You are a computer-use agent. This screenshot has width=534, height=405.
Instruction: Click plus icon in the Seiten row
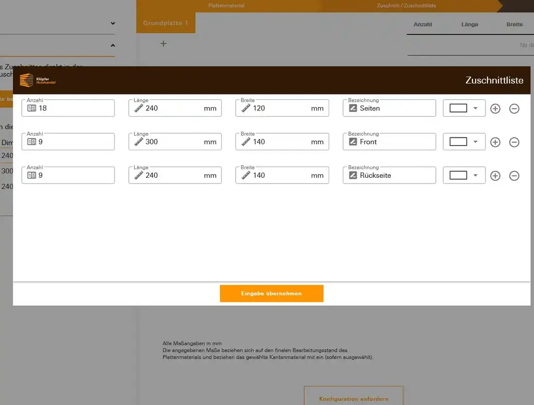[x=495, y=109]
